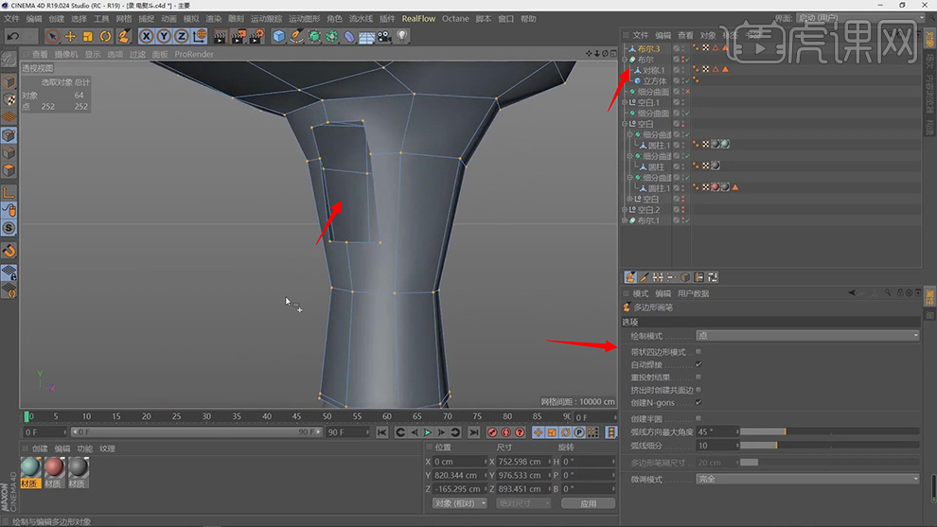This screenshot has width=937, height=527.
Task: Uncheck the 自动焊接 checkbox
Action: [698, 364]
